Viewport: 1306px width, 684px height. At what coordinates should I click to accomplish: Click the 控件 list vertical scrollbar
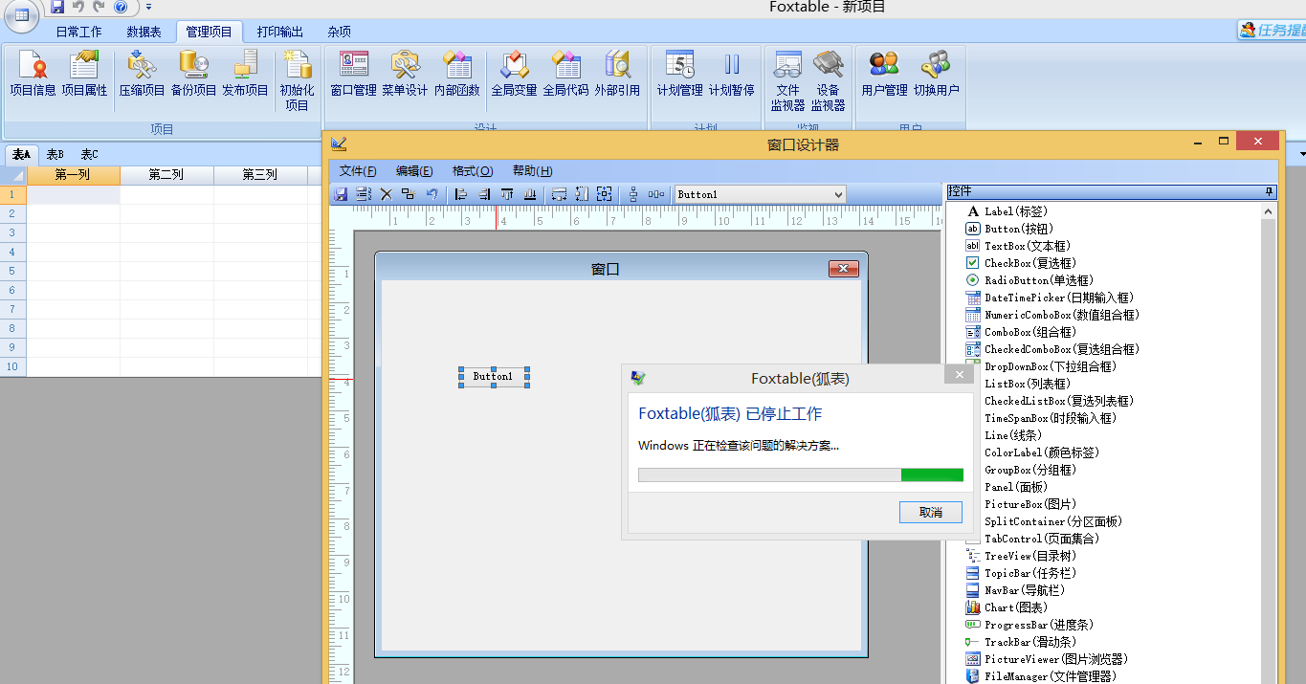1269,444
